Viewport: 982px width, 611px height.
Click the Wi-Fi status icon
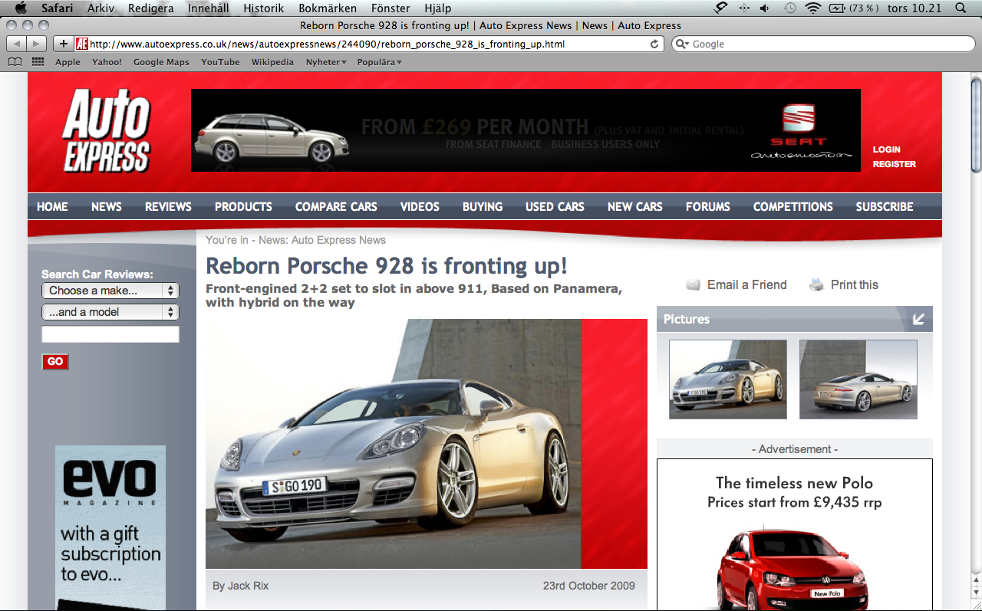[x=812, y=8]
